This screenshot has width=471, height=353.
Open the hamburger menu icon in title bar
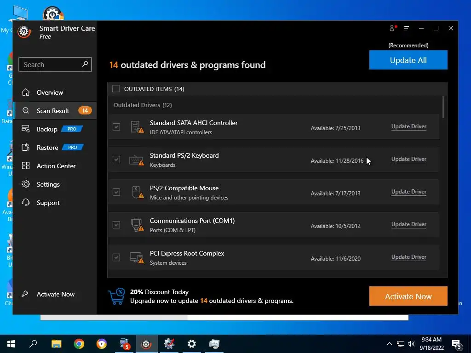tap(407, 28)
